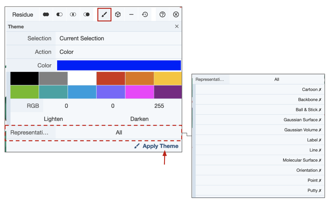Click the Lighten button

(x=53, y=119)
